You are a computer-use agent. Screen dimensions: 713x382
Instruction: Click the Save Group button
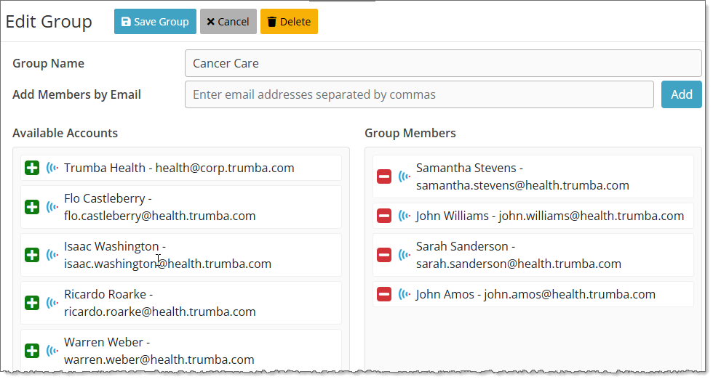[155, 22]
